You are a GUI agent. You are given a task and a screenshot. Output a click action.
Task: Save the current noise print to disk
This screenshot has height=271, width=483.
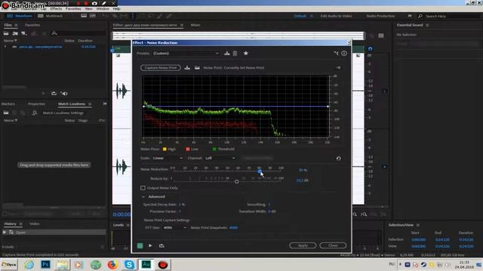[x=187, y=68]
